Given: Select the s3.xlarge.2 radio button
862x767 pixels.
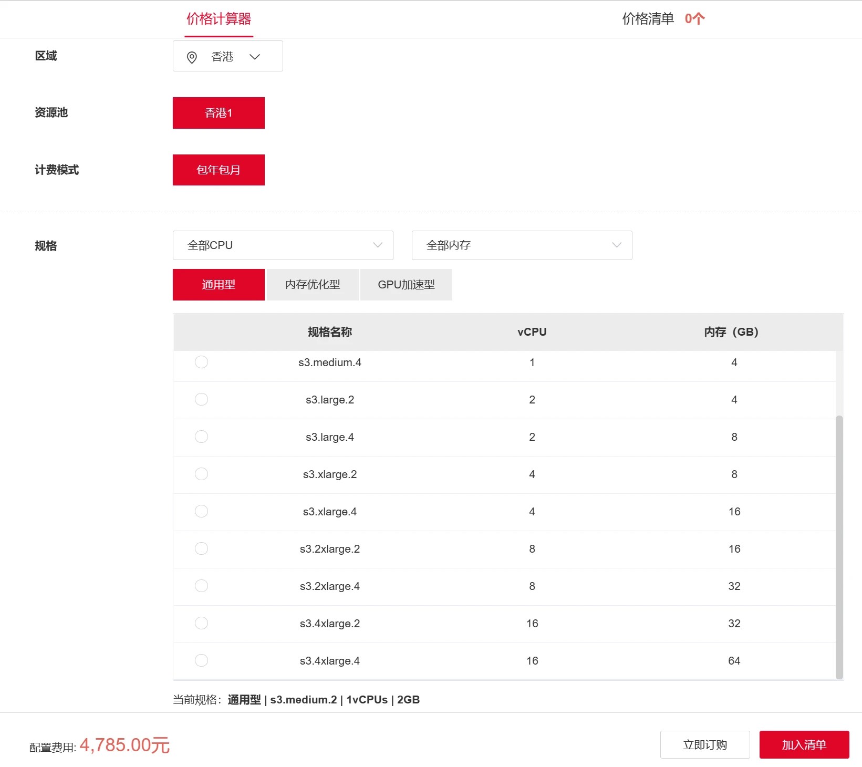Looking at the screenshot, I should pos(201,474).
